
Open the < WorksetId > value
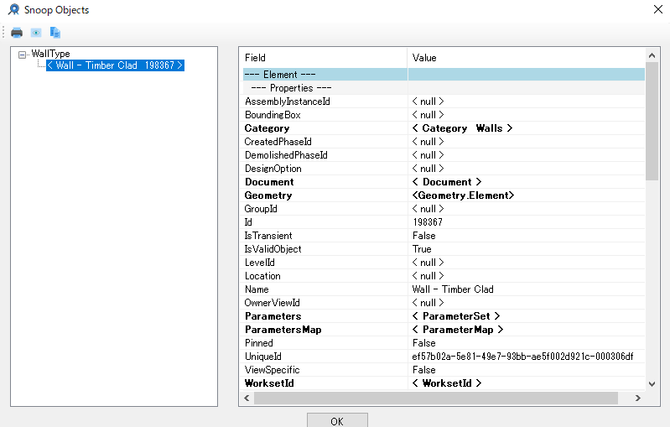[447, 383]
